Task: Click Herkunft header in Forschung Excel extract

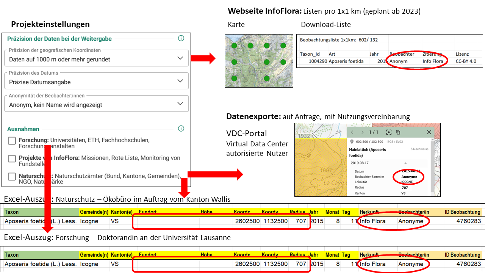Action: [369, 255]
